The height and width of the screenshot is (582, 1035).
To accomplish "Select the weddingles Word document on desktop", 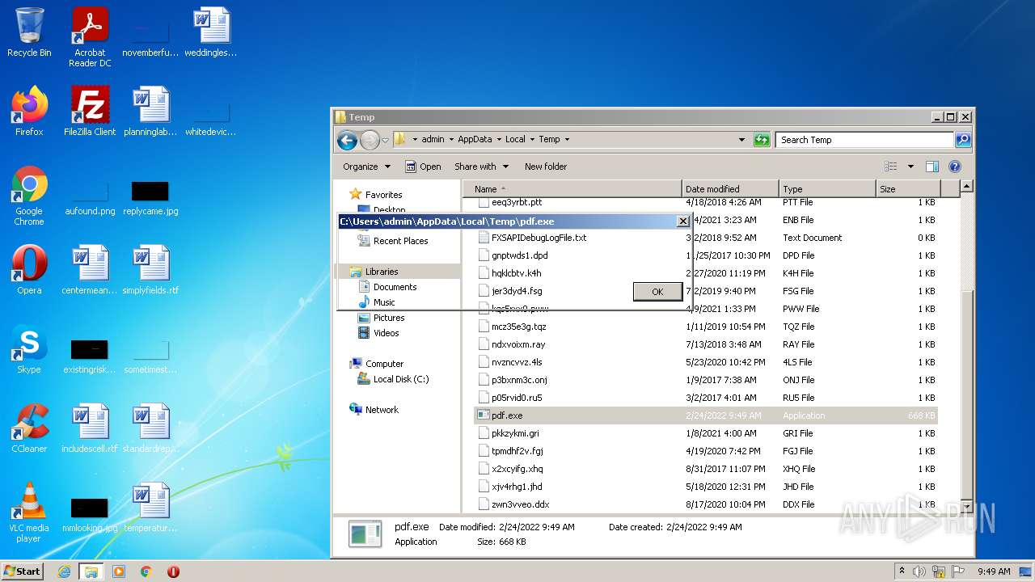I will coord(211,32).
